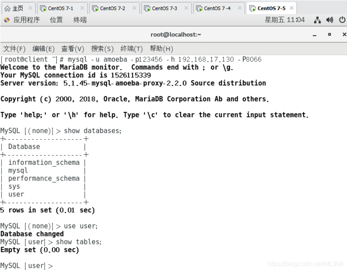Click the connection id 1526115339
The height and width of the screenshot is (271, 347).
131,75
